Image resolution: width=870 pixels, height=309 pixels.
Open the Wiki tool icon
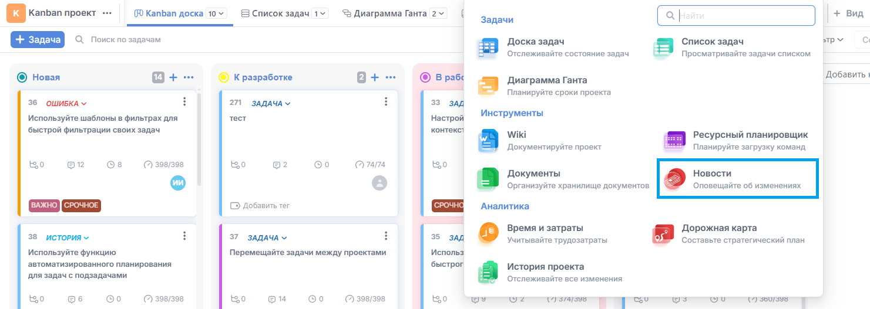(488, 141)
